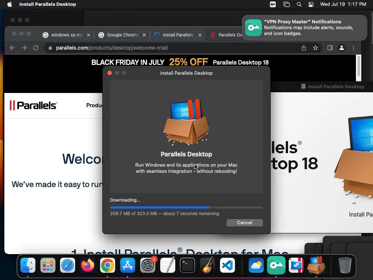
Task: Reload the Parallels page
Action: click(36, 48)
